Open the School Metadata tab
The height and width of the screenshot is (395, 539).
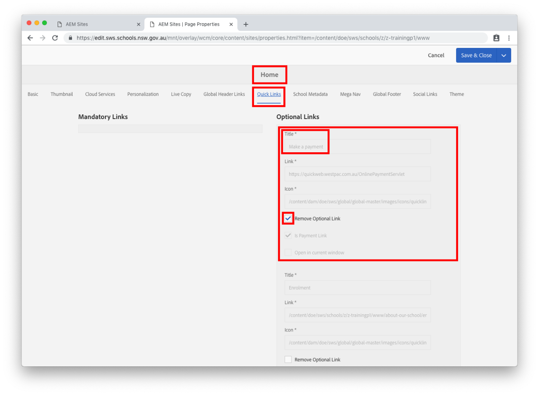(x=310, y=94)
